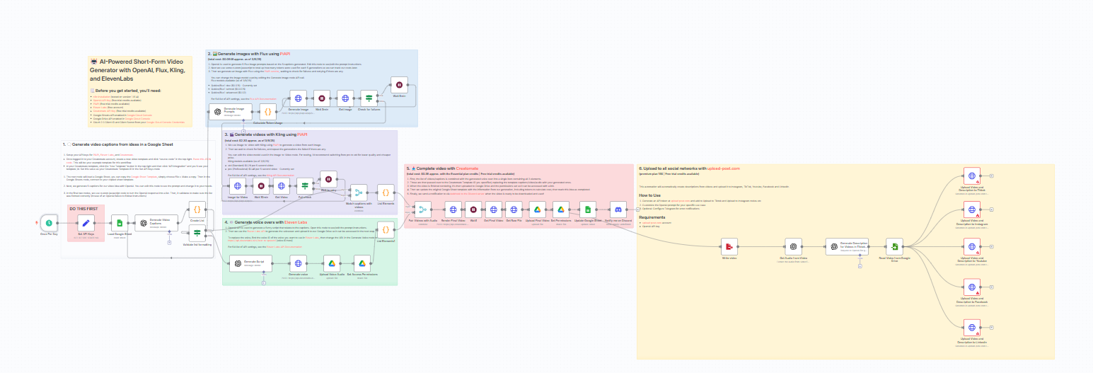Open the Write video file node
Screen dimensions: 1093x373
pyautogui.click(x=729, y=246)
